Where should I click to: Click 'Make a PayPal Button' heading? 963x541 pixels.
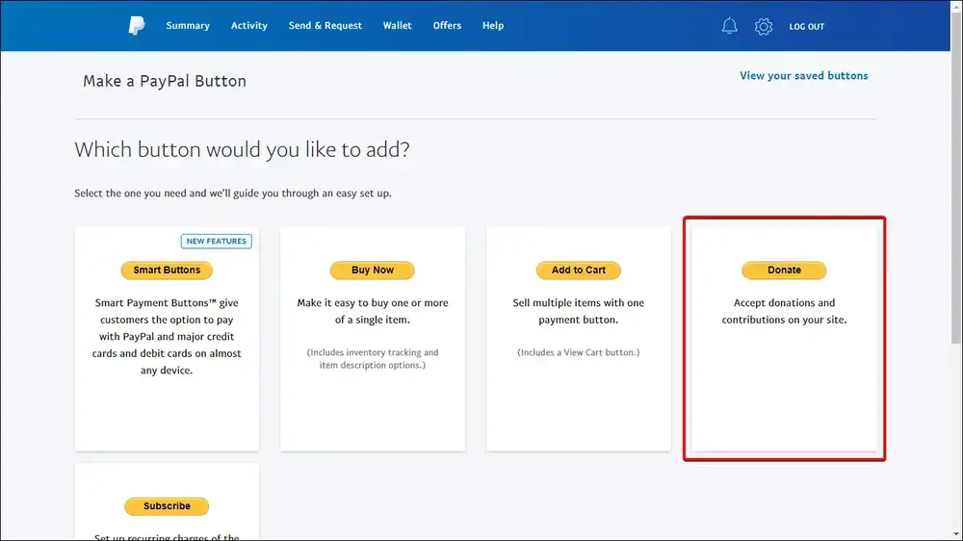point(165,81)
